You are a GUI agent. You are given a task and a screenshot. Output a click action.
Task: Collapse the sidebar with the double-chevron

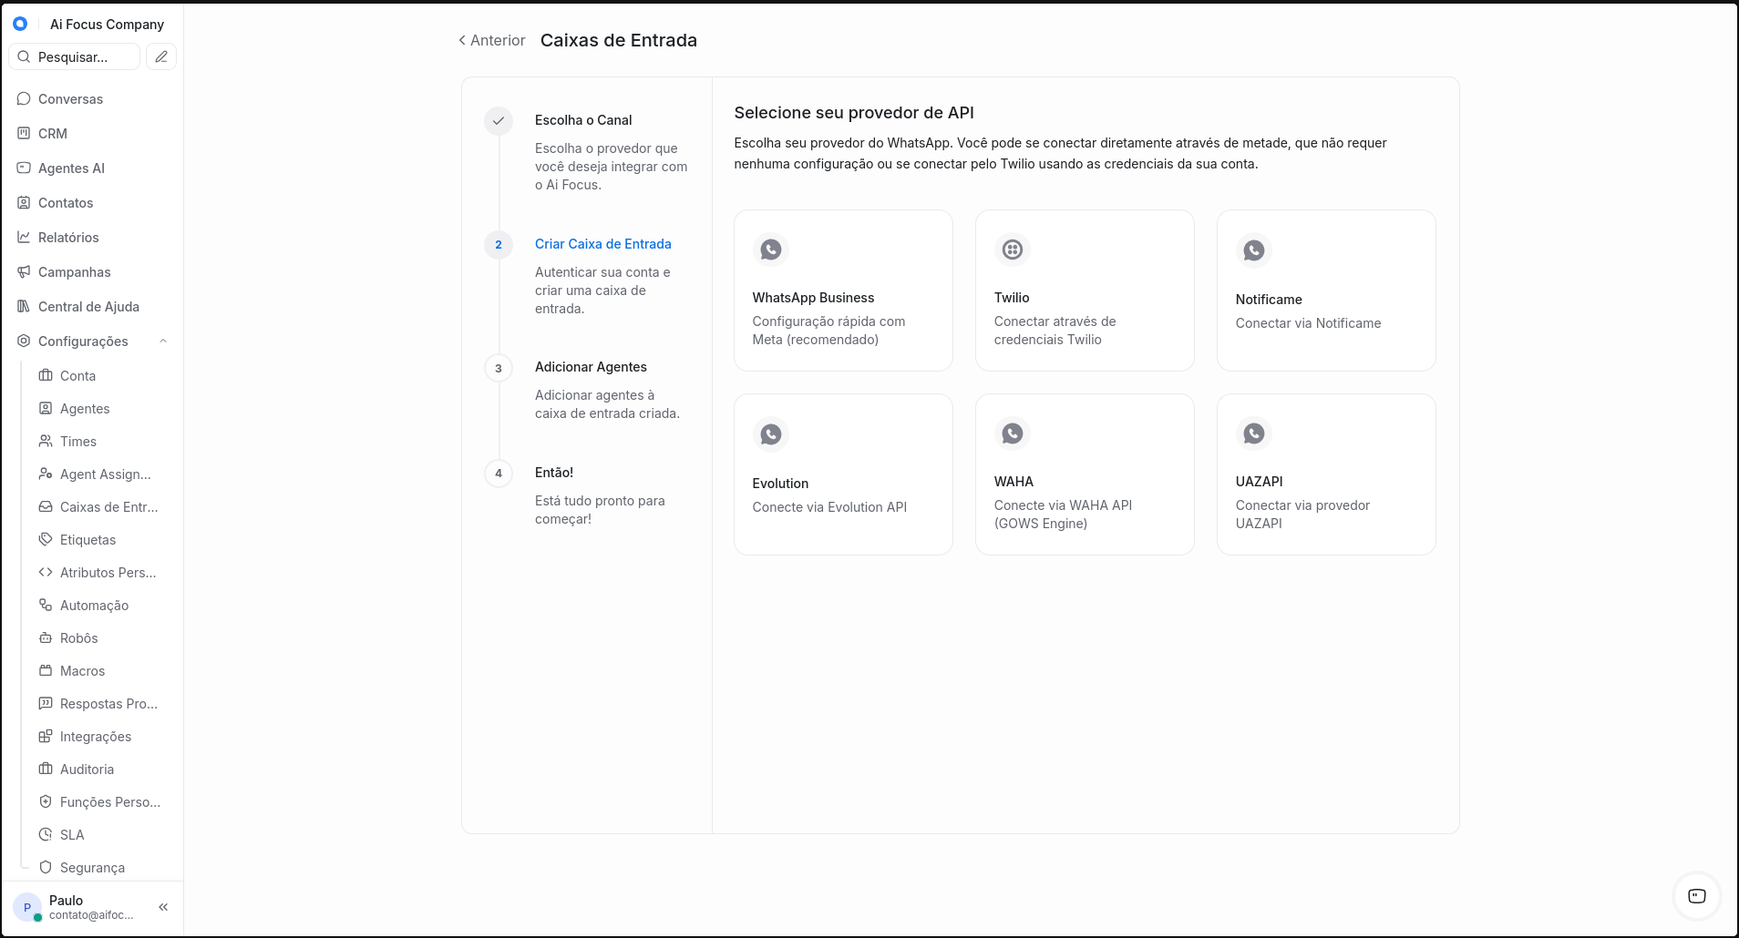click(x=164, y=907)
